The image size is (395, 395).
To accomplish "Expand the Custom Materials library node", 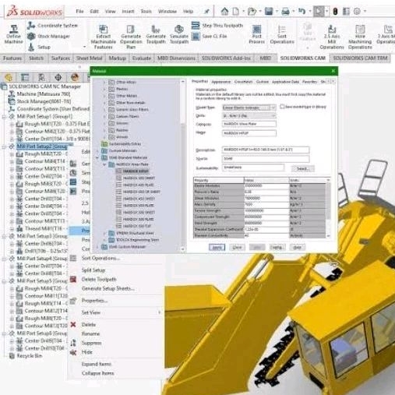I will (97, 151).
